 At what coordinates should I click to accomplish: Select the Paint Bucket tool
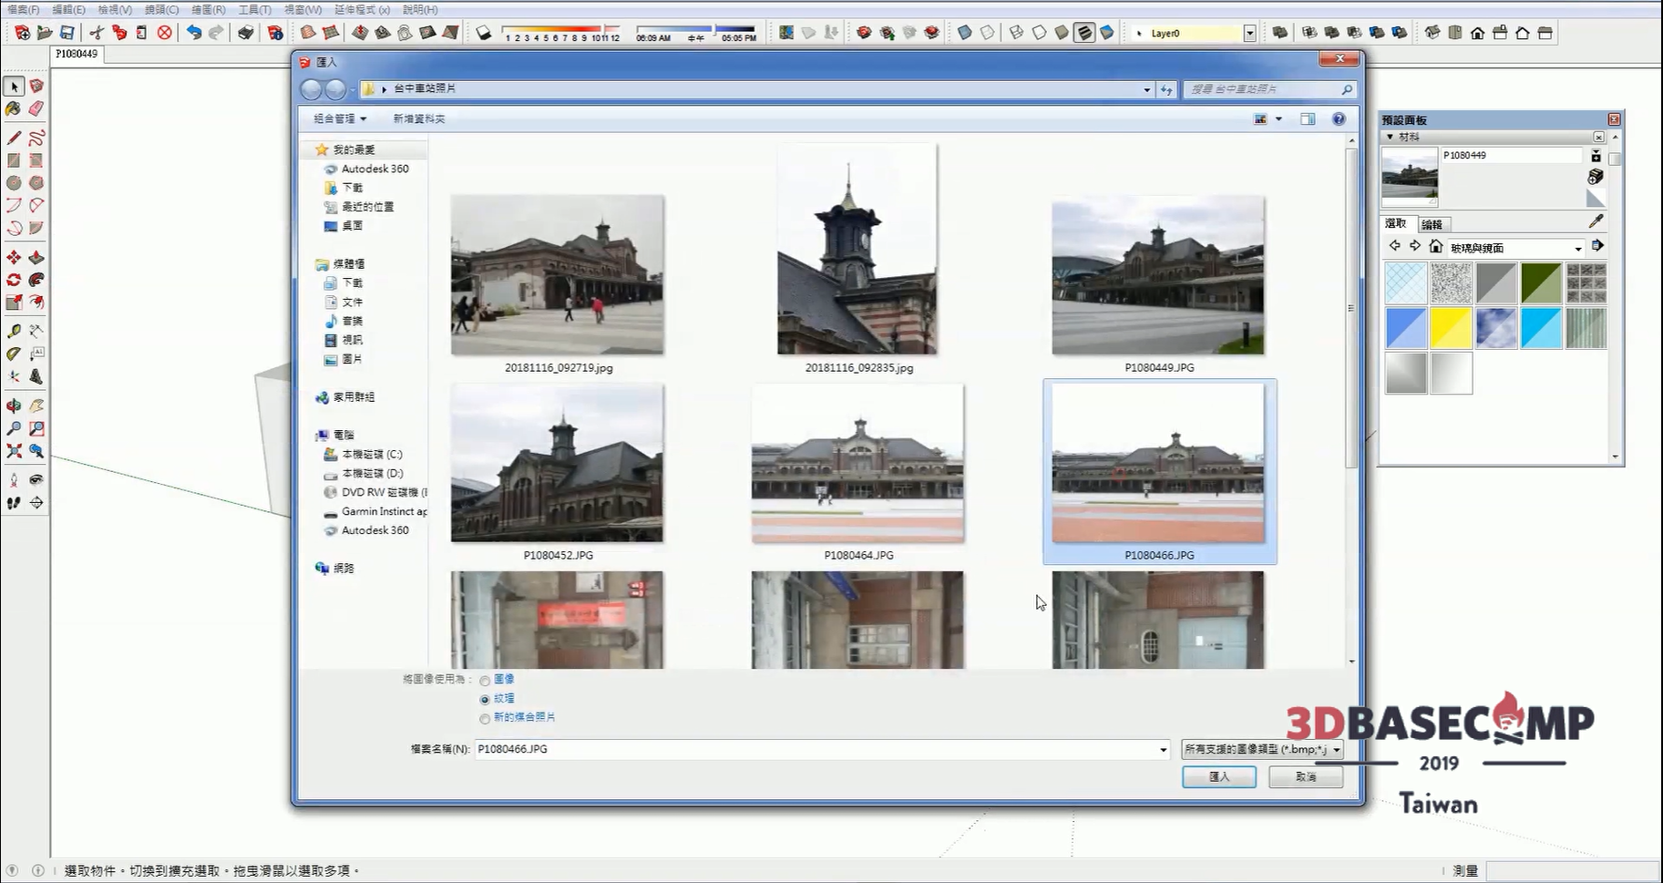point(13,108)
